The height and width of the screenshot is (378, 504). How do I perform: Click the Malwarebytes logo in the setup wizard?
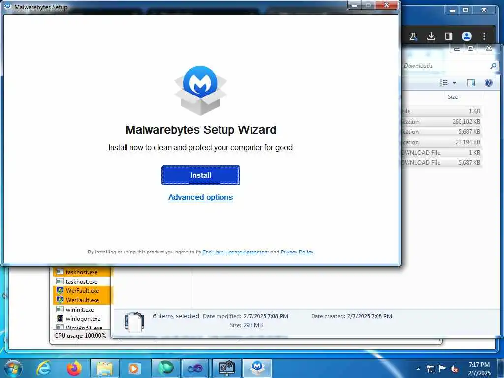point(200,91)
